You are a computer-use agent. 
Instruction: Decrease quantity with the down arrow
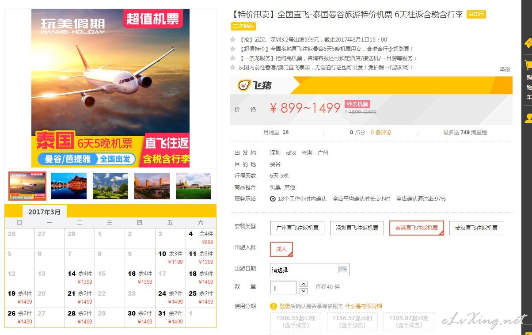[303, 291]
